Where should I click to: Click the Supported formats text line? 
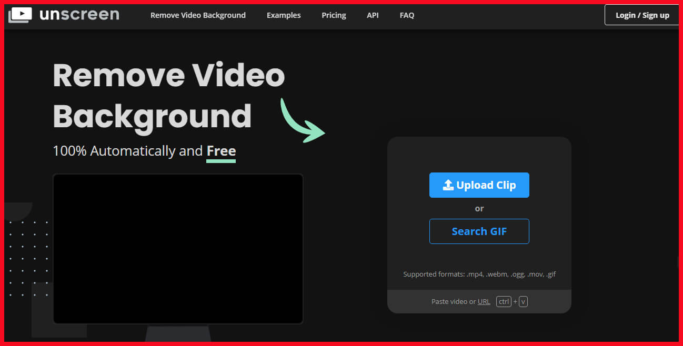(479, 274)
